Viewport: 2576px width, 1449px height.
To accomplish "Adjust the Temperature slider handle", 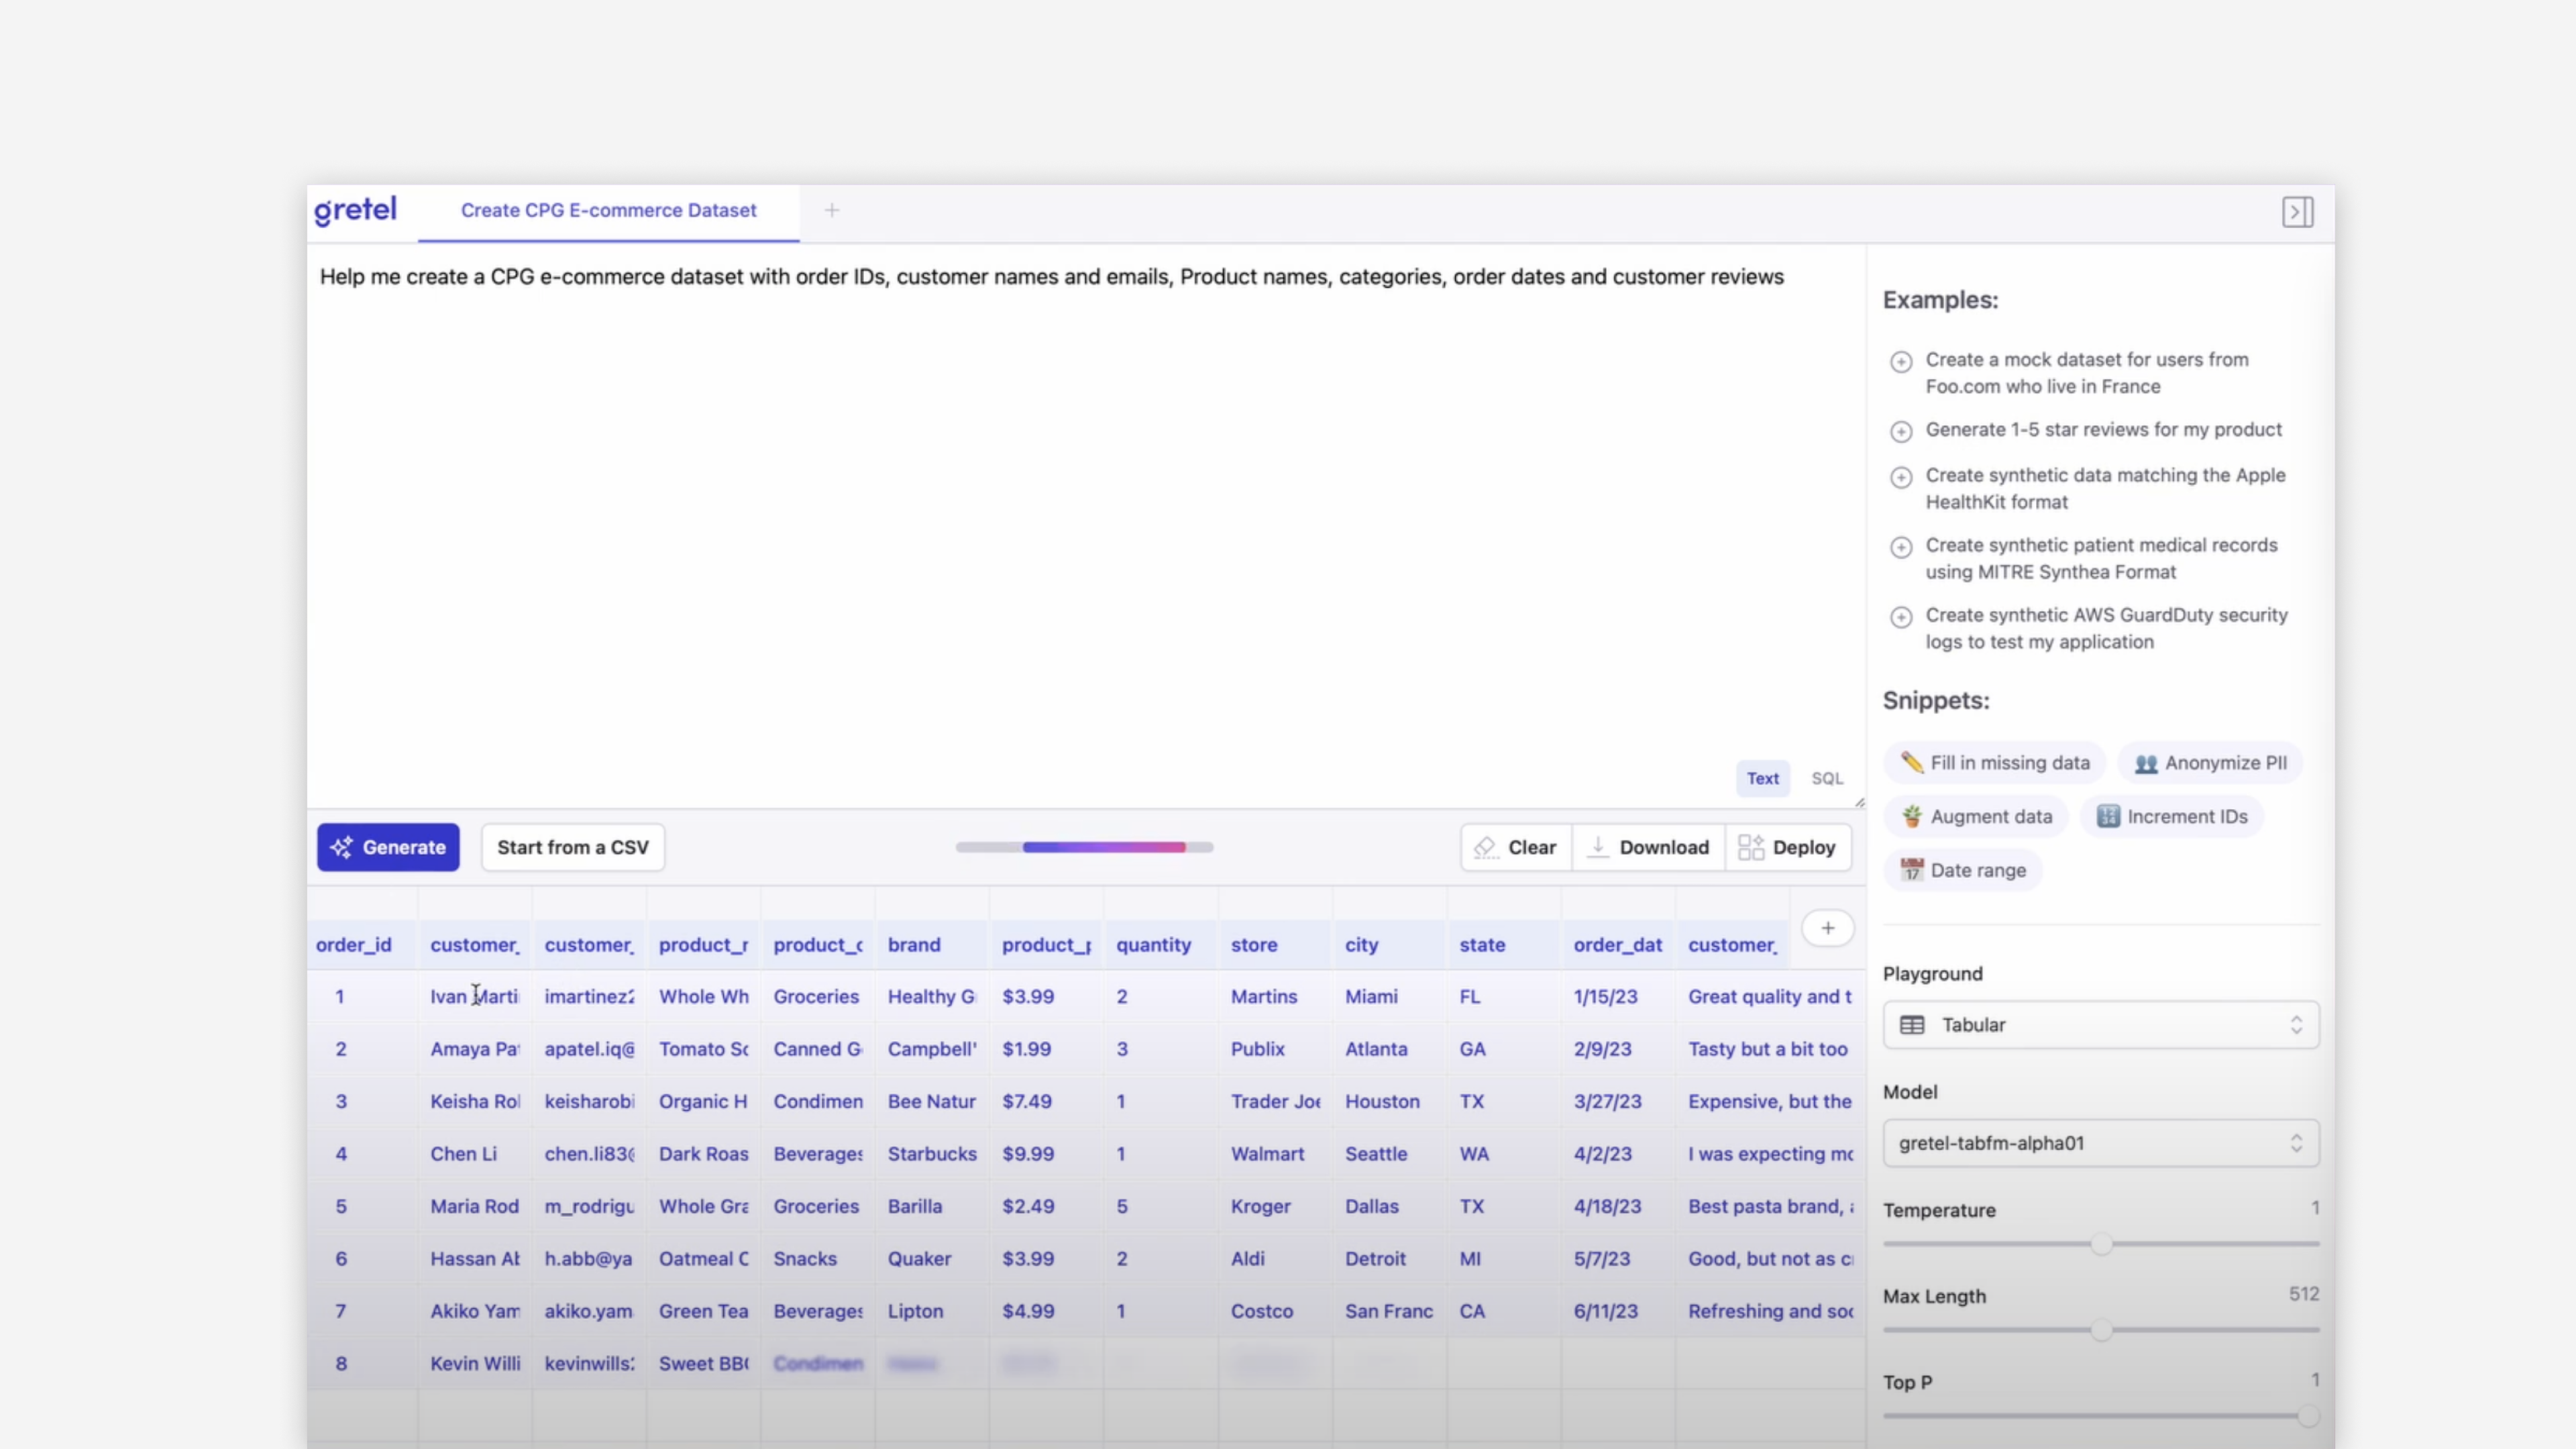I will tap(2101, 1244).
